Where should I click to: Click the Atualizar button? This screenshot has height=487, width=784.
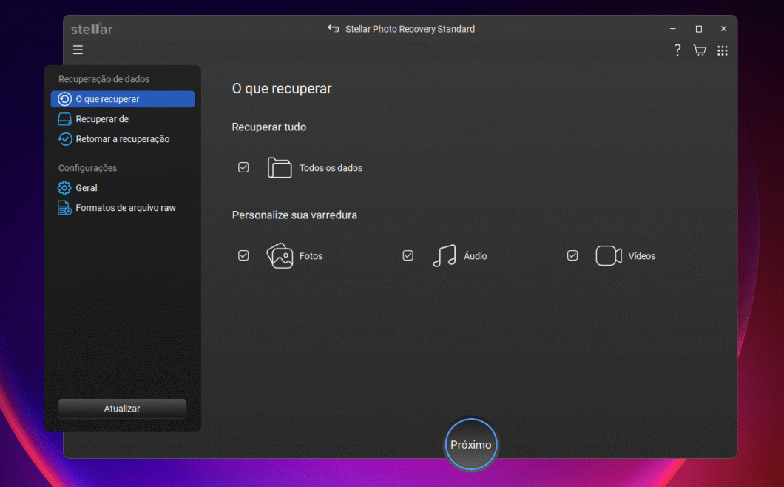tap(122, 409)
